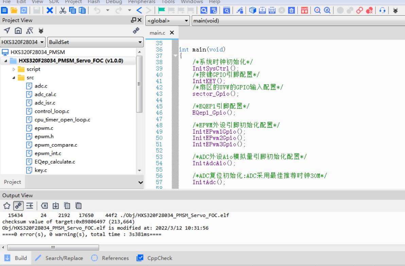405x266 pixels.
Task: Open the Debug menu
Action: coord(113,2)
